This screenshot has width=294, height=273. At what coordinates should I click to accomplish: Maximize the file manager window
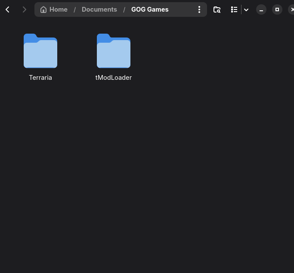(277, 9)
